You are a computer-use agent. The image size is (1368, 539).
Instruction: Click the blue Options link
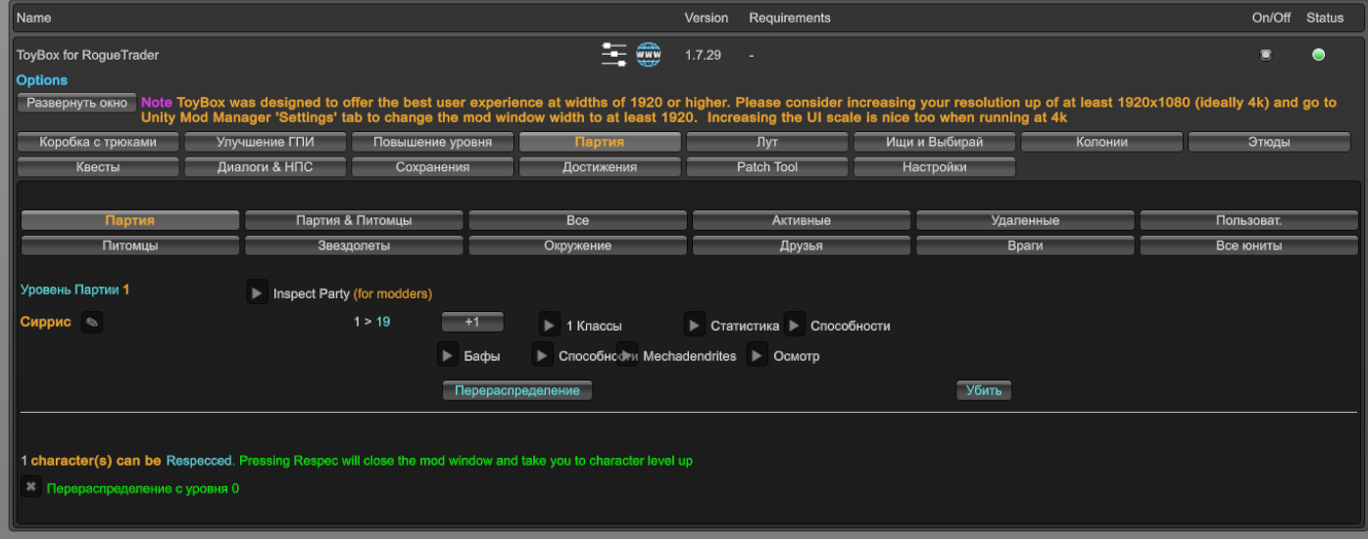(42, 80)
